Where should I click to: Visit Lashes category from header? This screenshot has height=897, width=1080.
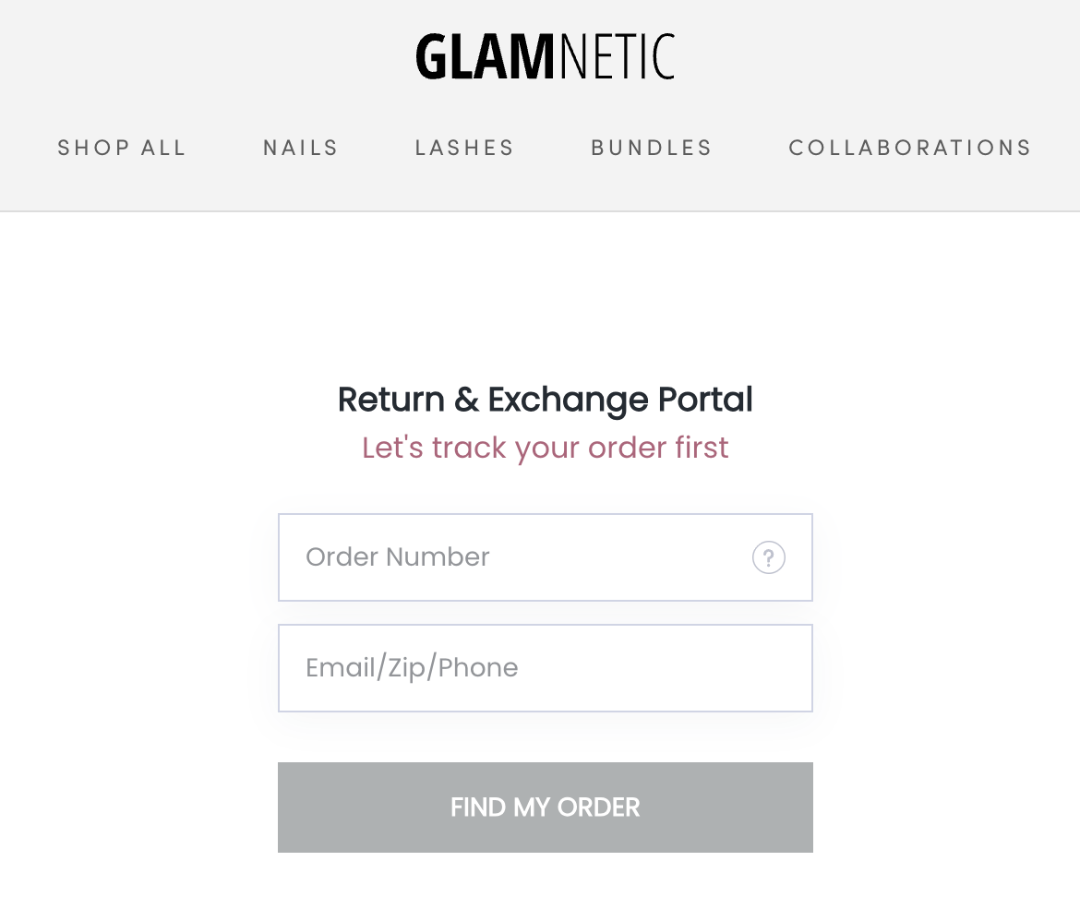coord(464,148)
